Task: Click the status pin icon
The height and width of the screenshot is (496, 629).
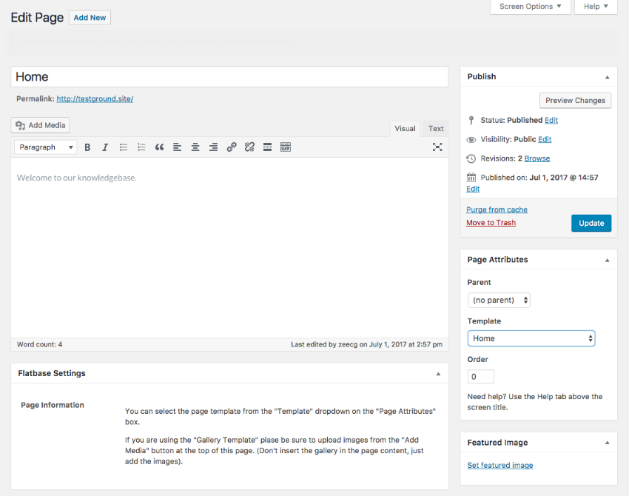Action: (x=471, y=120)
